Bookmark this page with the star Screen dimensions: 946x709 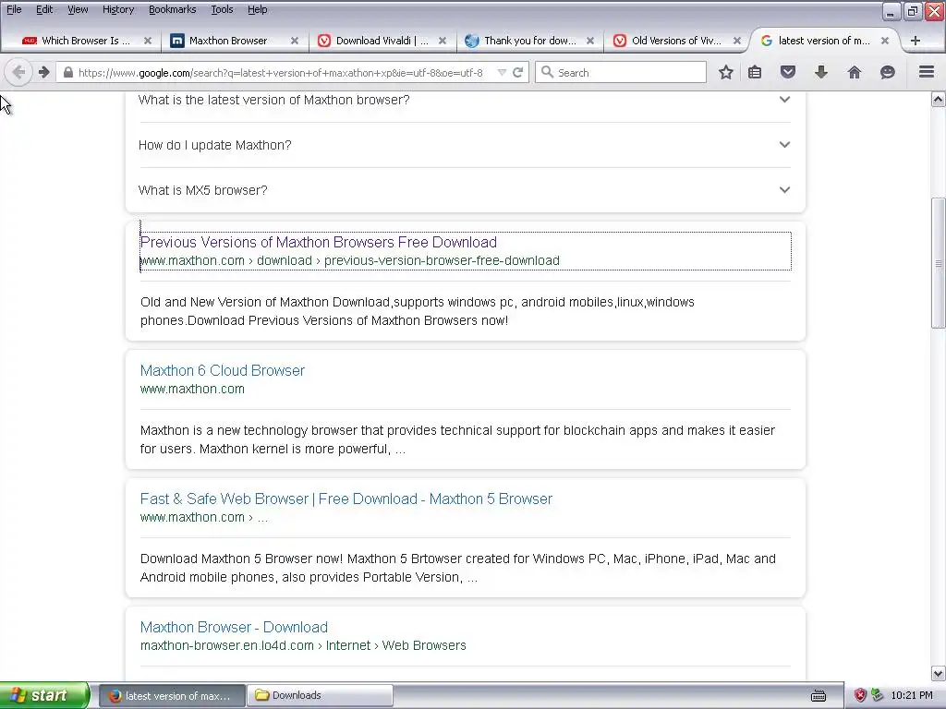(726, 72)
